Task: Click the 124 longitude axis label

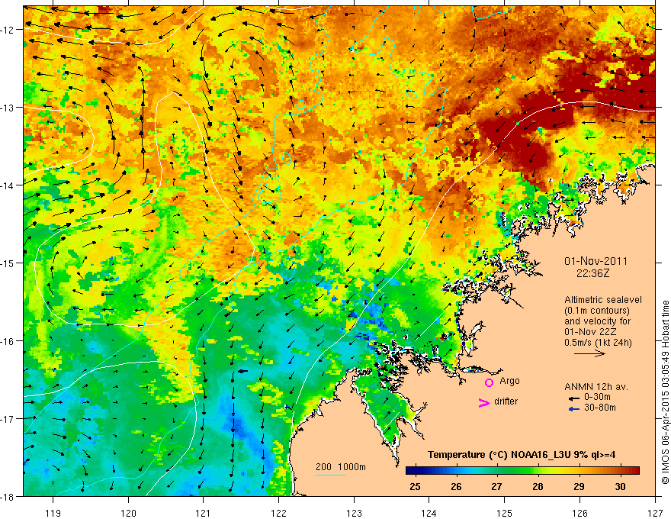Action: (x=429, y=513)
